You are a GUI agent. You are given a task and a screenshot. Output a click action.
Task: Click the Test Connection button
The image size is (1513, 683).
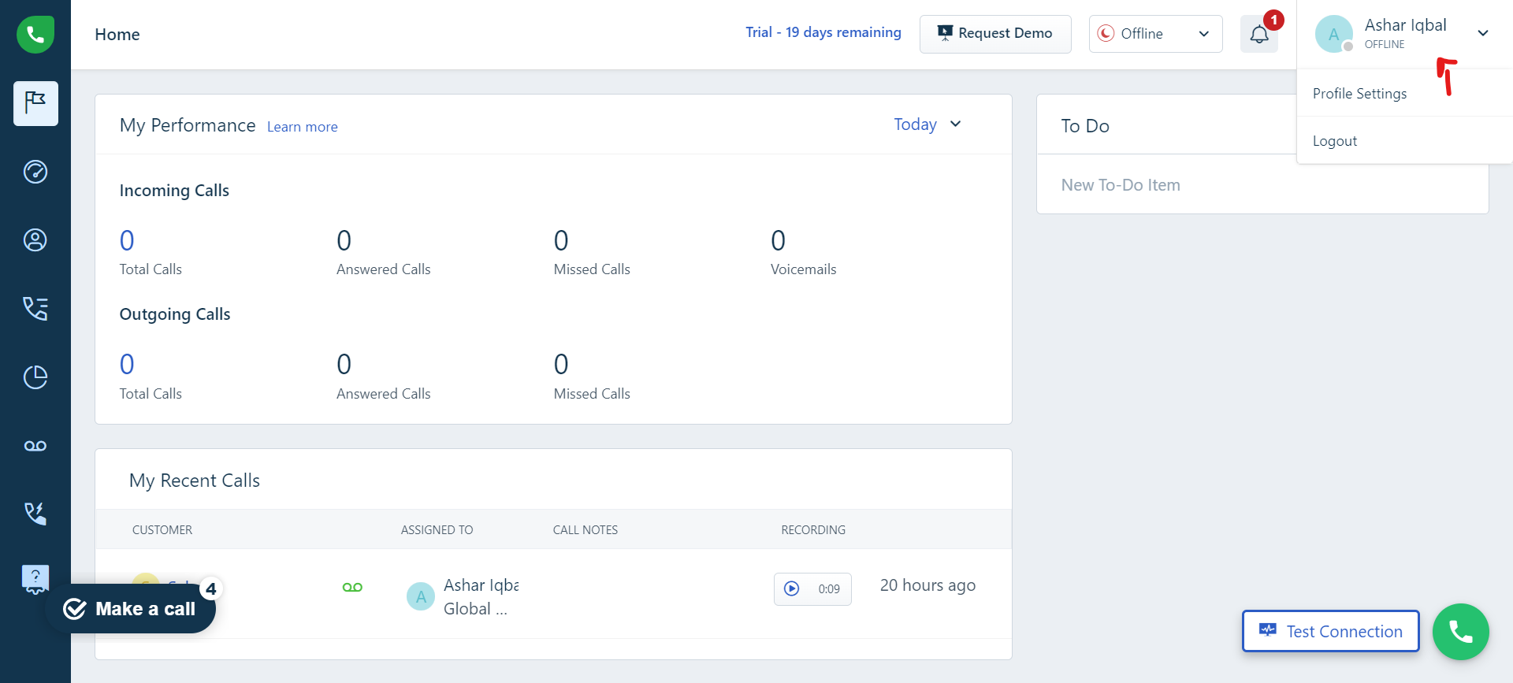click(1330, 631)
